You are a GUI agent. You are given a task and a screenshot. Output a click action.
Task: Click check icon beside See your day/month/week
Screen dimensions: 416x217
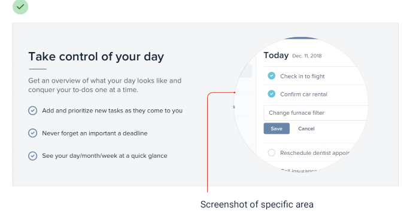[33, 156]
